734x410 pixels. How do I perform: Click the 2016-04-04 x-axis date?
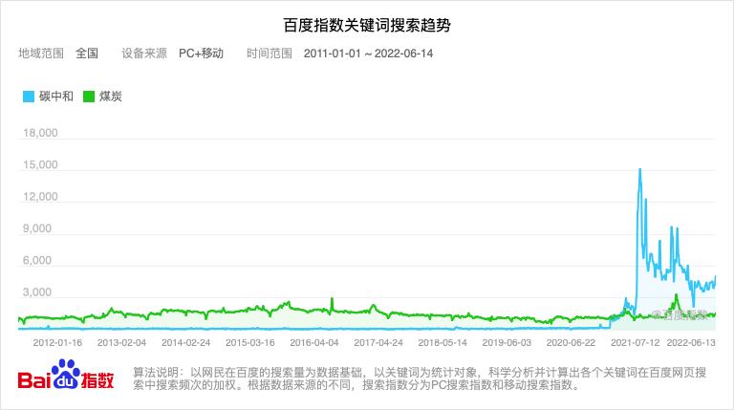pyautogui.click(x=314, y=342)
